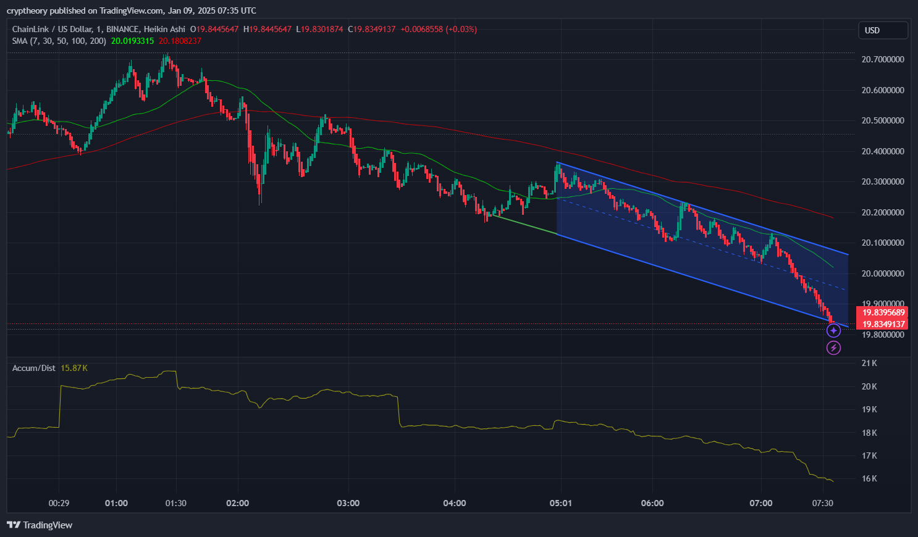
Task: Click the 19.8000000 price axis label
Action: (x=883, y=335)
